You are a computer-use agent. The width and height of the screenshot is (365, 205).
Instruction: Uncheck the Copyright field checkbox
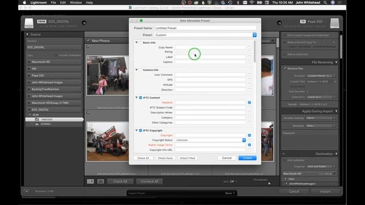point(249,136)
